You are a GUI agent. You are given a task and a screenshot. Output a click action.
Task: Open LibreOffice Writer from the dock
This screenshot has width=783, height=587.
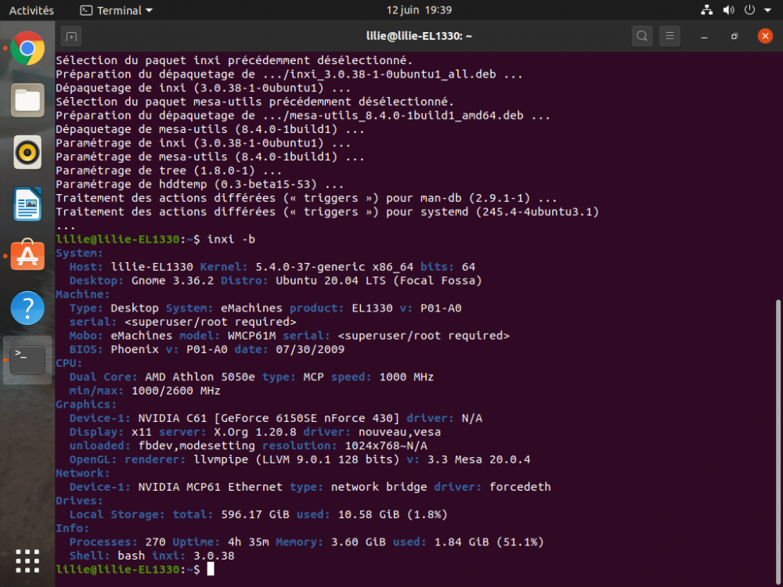pyautogui.click(x=27, y=204)
